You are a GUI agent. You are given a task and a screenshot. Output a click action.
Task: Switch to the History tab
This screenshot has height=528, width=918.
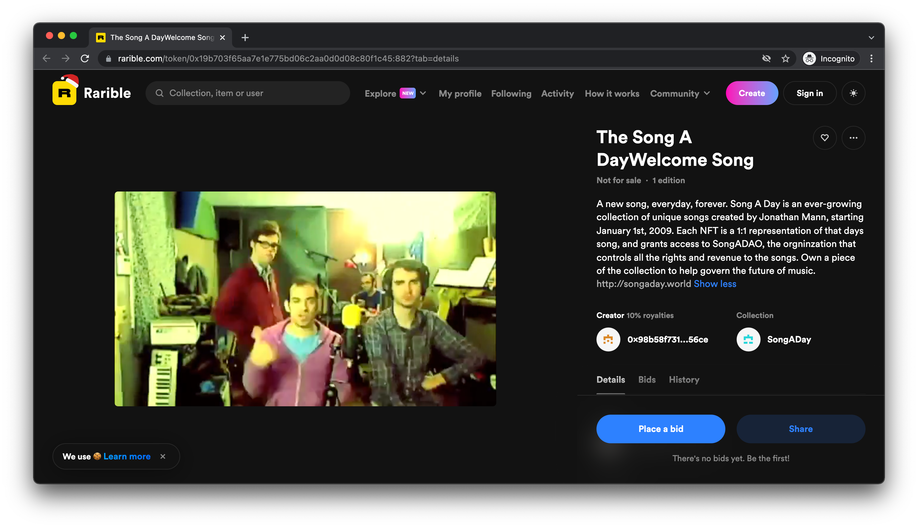click(684, 380)
